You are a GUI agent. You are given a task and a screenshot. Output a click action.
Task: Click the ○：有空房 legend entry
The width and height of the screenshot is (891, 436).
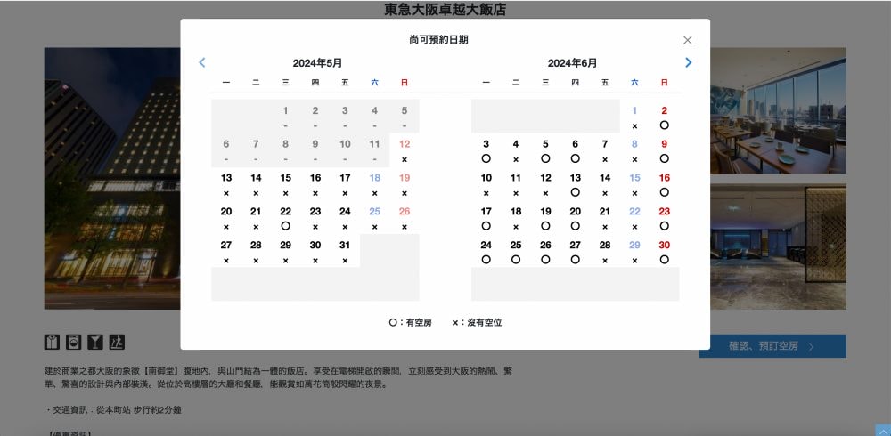(x=410, y=322)
